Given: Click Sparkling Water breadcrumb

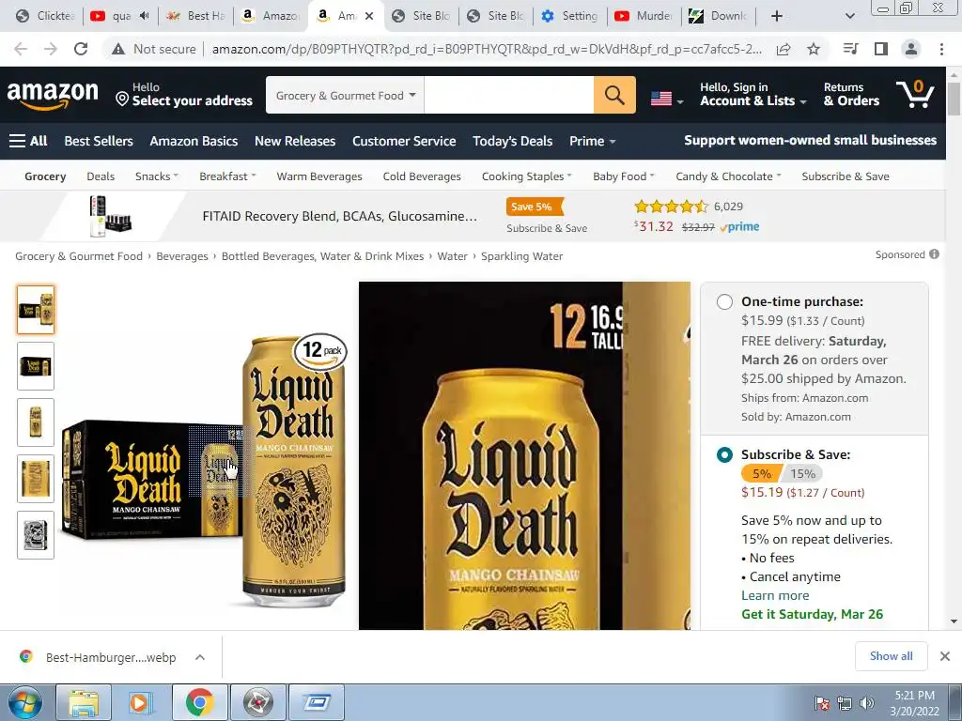Looking at the screenshot, I should [522, 256].
